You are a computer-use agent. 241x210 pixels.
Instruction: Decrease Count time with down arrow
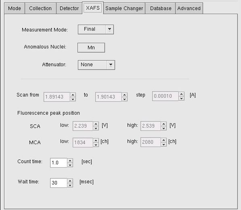(x=70, y=165)
